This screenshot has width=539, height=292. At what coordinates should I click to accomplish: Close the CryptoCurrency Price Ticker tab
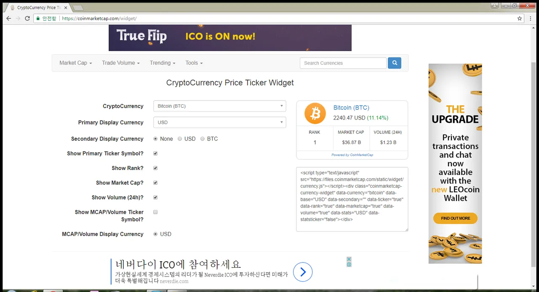(66, 8)
